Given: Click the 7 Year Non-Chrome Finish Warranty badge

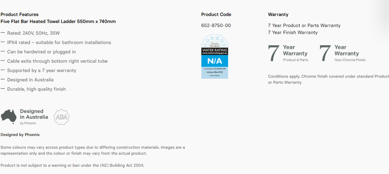Looking at the screenshot, I should click(343, 53).
